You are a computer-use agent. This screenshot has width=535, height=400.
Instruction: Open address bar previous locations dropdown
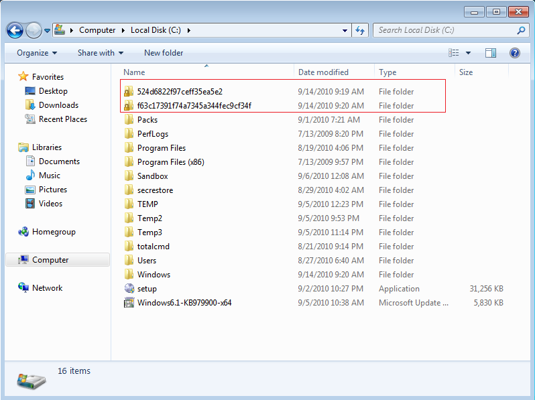[345, 30]
